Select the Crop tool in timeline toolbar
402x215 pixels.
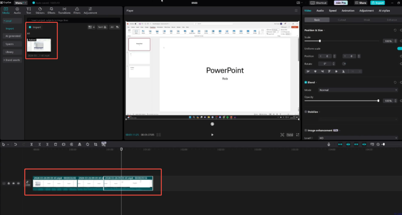tap(95, 144)
